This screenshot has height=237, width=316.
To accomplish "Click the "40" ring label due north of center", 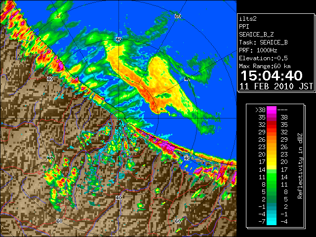I will [x=118, y=39].
